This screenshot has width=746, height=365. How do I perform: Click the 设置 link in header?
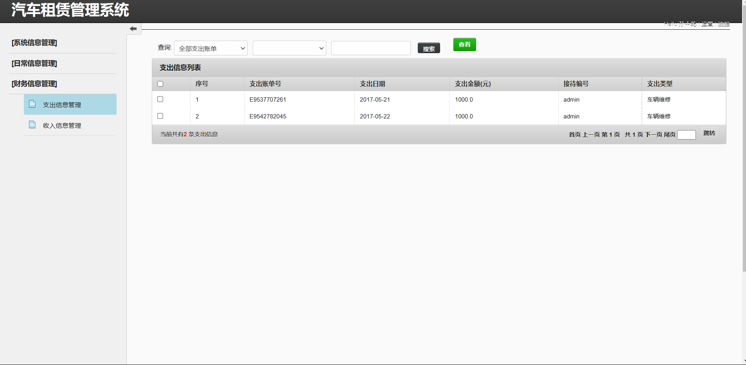point(707,24)
